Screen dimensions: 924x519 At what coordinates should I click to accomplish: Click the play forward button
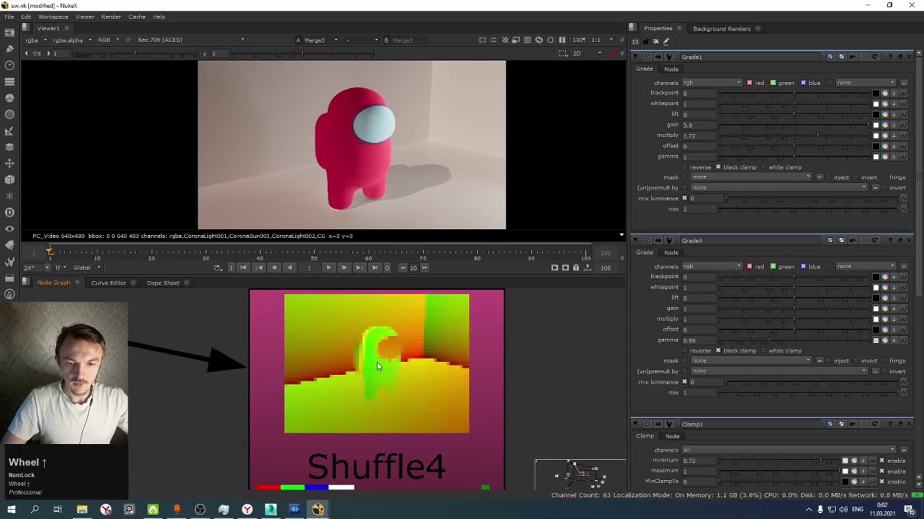(x=328, y=267)
